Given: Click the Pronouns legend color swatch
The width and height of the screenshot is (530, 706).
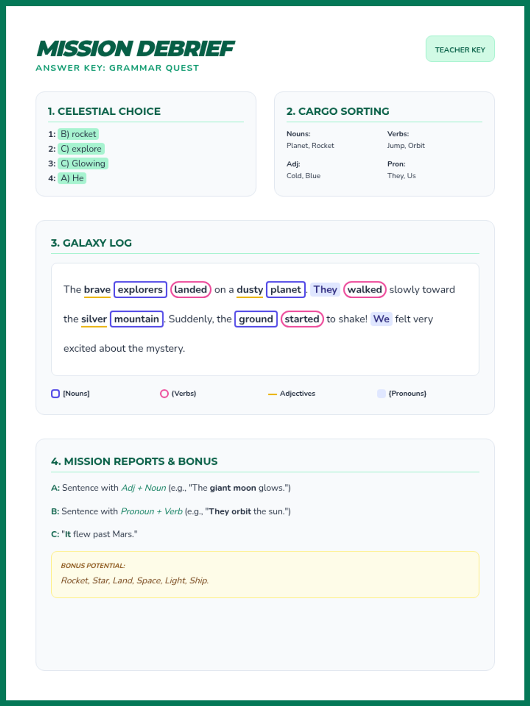Looking at the screenshot, I should pyautogui.click(x=381, y=394).
